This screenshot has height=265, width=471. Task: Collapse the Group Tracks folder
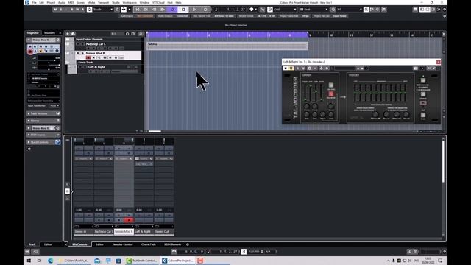click(68, 62)
